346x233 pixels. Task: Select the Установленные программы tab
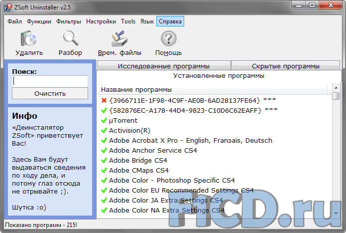pos(219,76)
